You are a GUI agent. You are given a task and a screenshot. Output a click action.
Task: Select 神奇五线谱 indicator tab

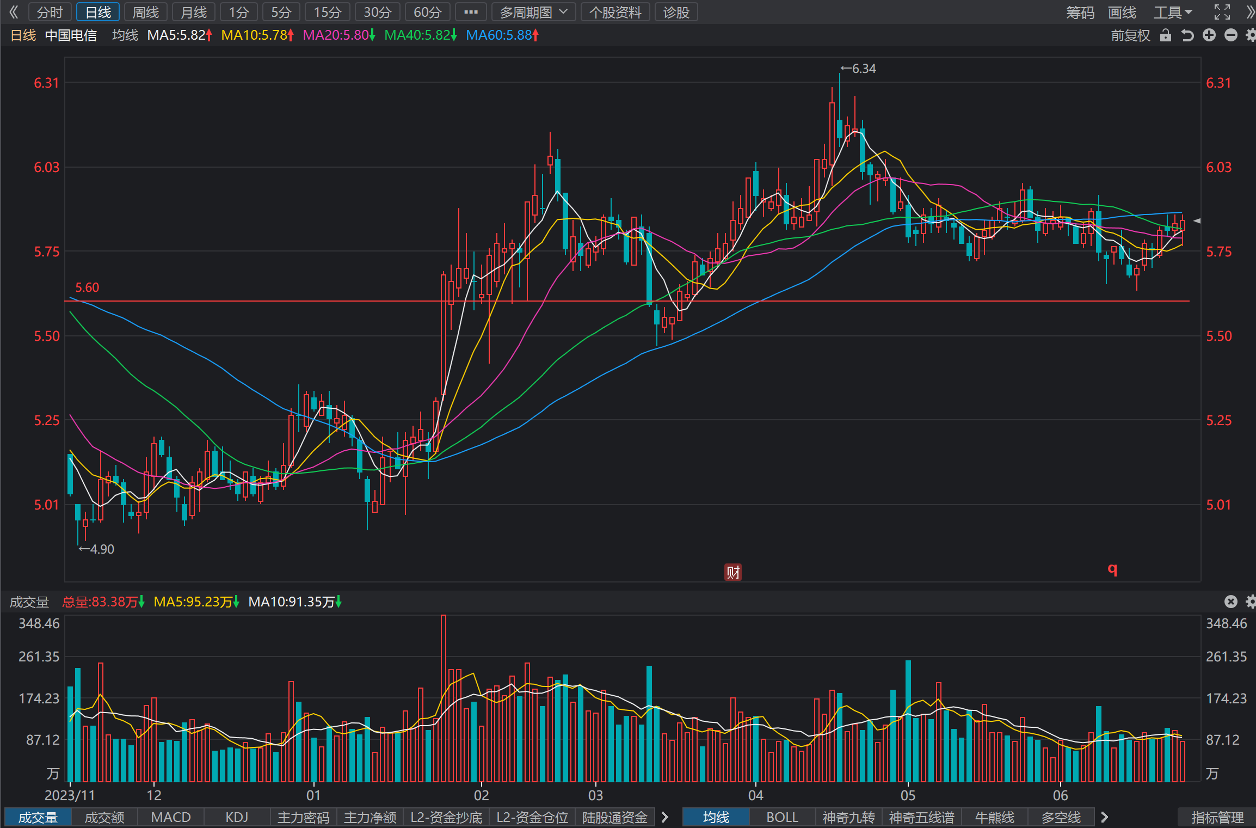921,817
